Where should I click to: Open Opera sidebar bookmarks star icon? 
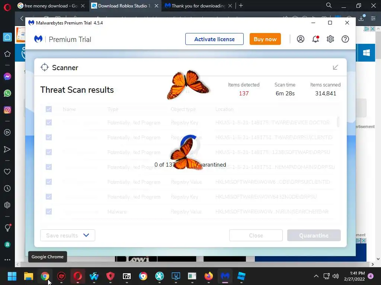7,54
